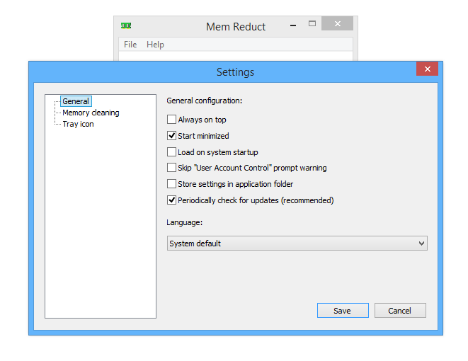Close the Settings dialog with red X
Viewport: 468px width, 361px height.
[427, 69]
